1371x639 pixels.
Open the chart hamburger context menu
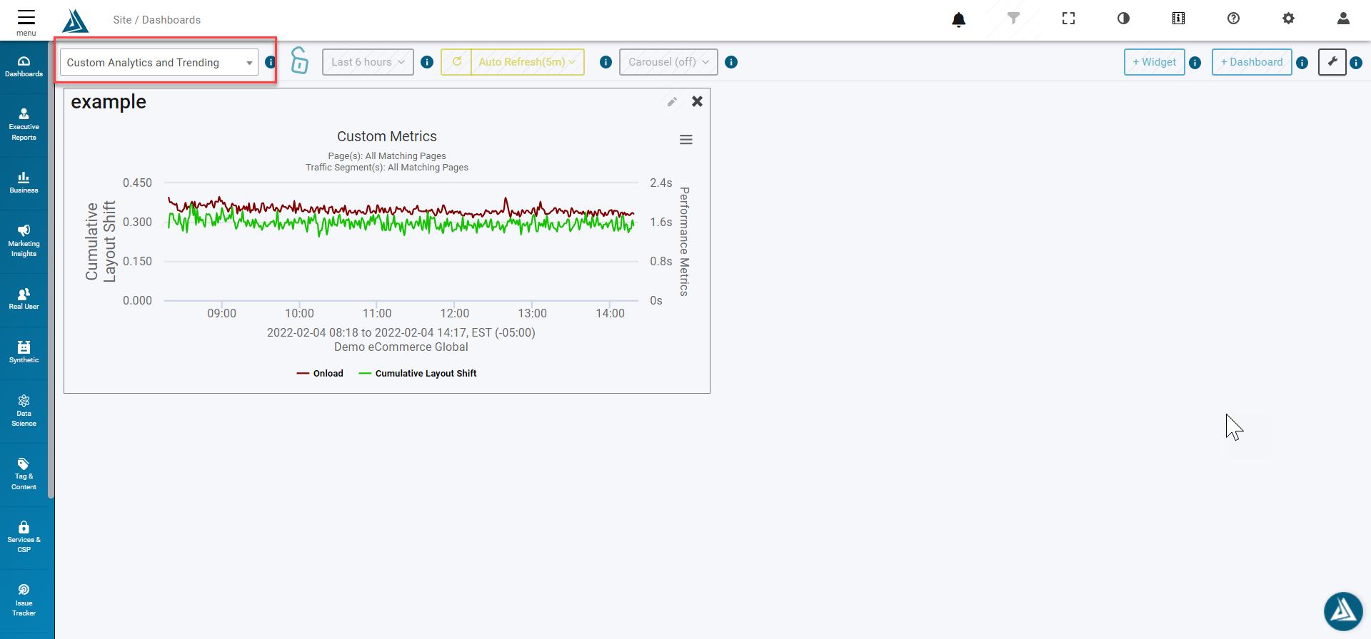pyautogui.click(x=686, y=140)
